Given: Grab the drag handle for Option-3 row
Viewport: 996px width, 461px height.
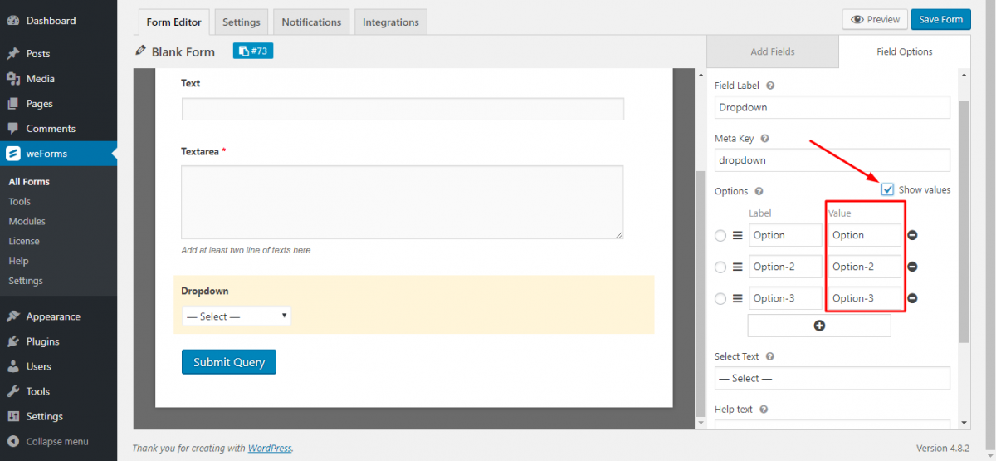Looking at the screenshot, I should click(737, 298).
